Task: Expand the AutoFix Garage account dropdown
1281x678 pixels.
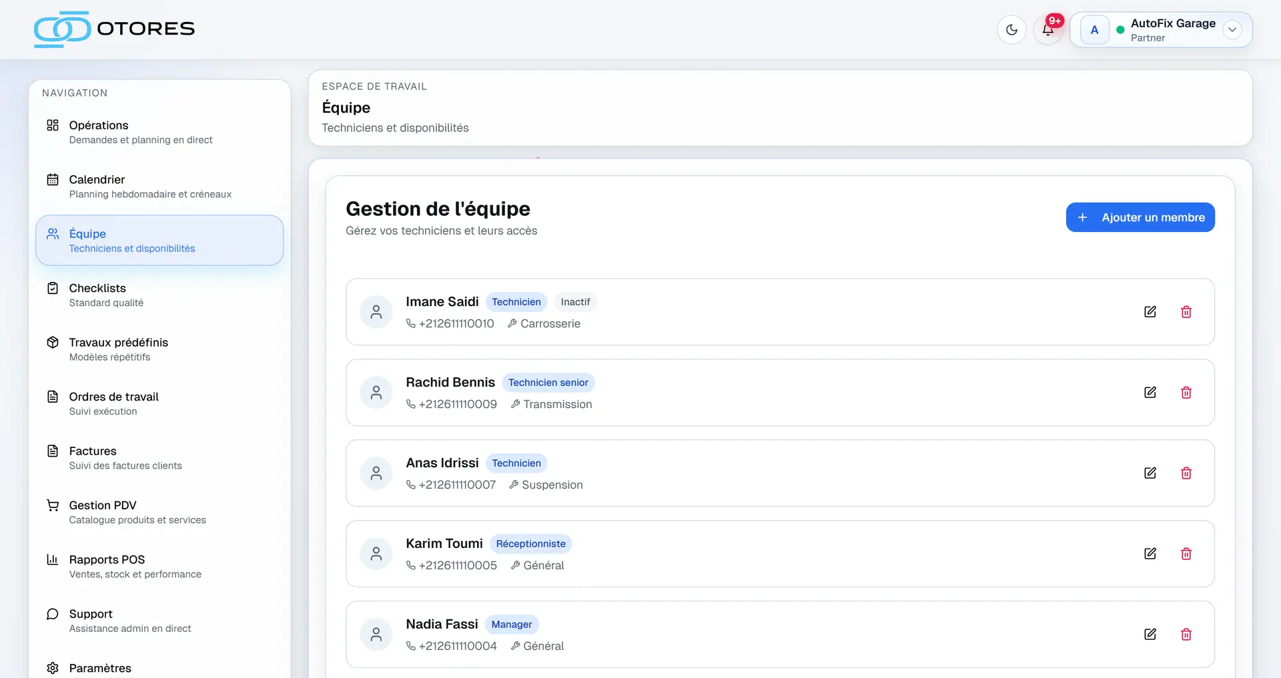Action: (x=1232, y=29)
